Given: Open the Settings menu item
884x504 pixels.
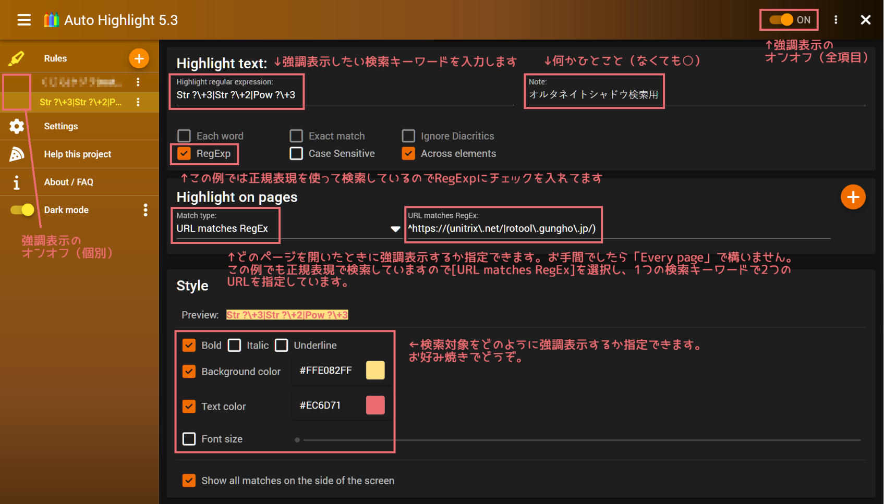Looking at the screenshot, I should click(61, 126).
